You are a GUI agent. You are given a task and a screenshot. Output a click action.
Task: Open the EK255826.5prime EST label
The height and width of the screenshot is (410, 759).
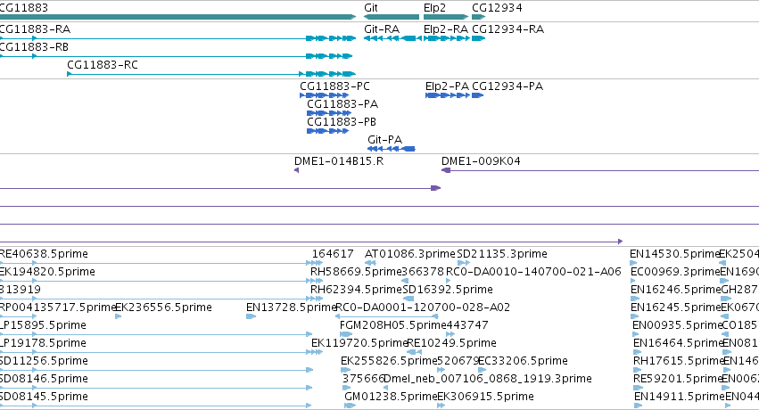pos(389,361)
